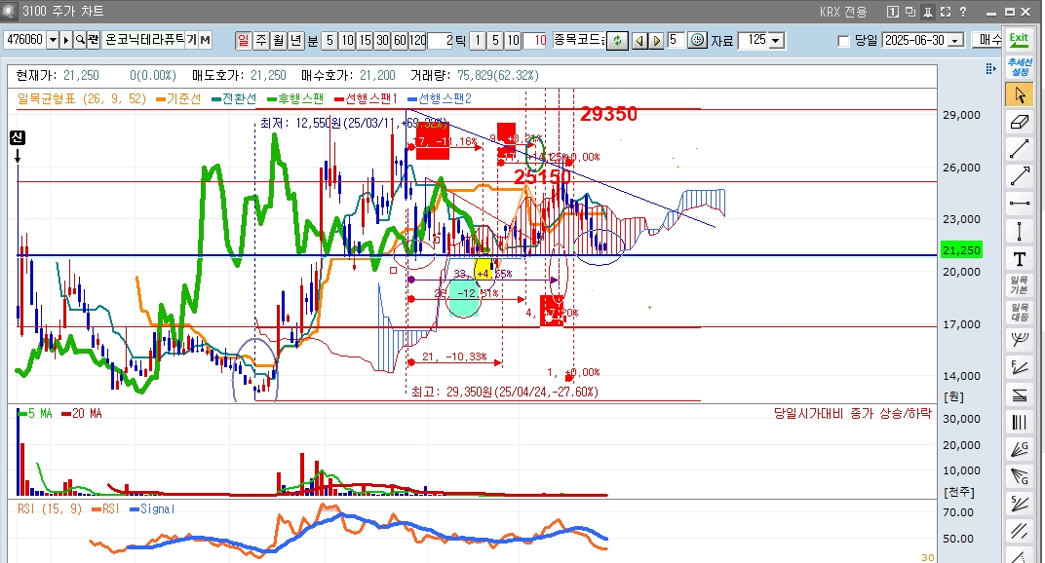Click the 신 new listing marker

18,137
